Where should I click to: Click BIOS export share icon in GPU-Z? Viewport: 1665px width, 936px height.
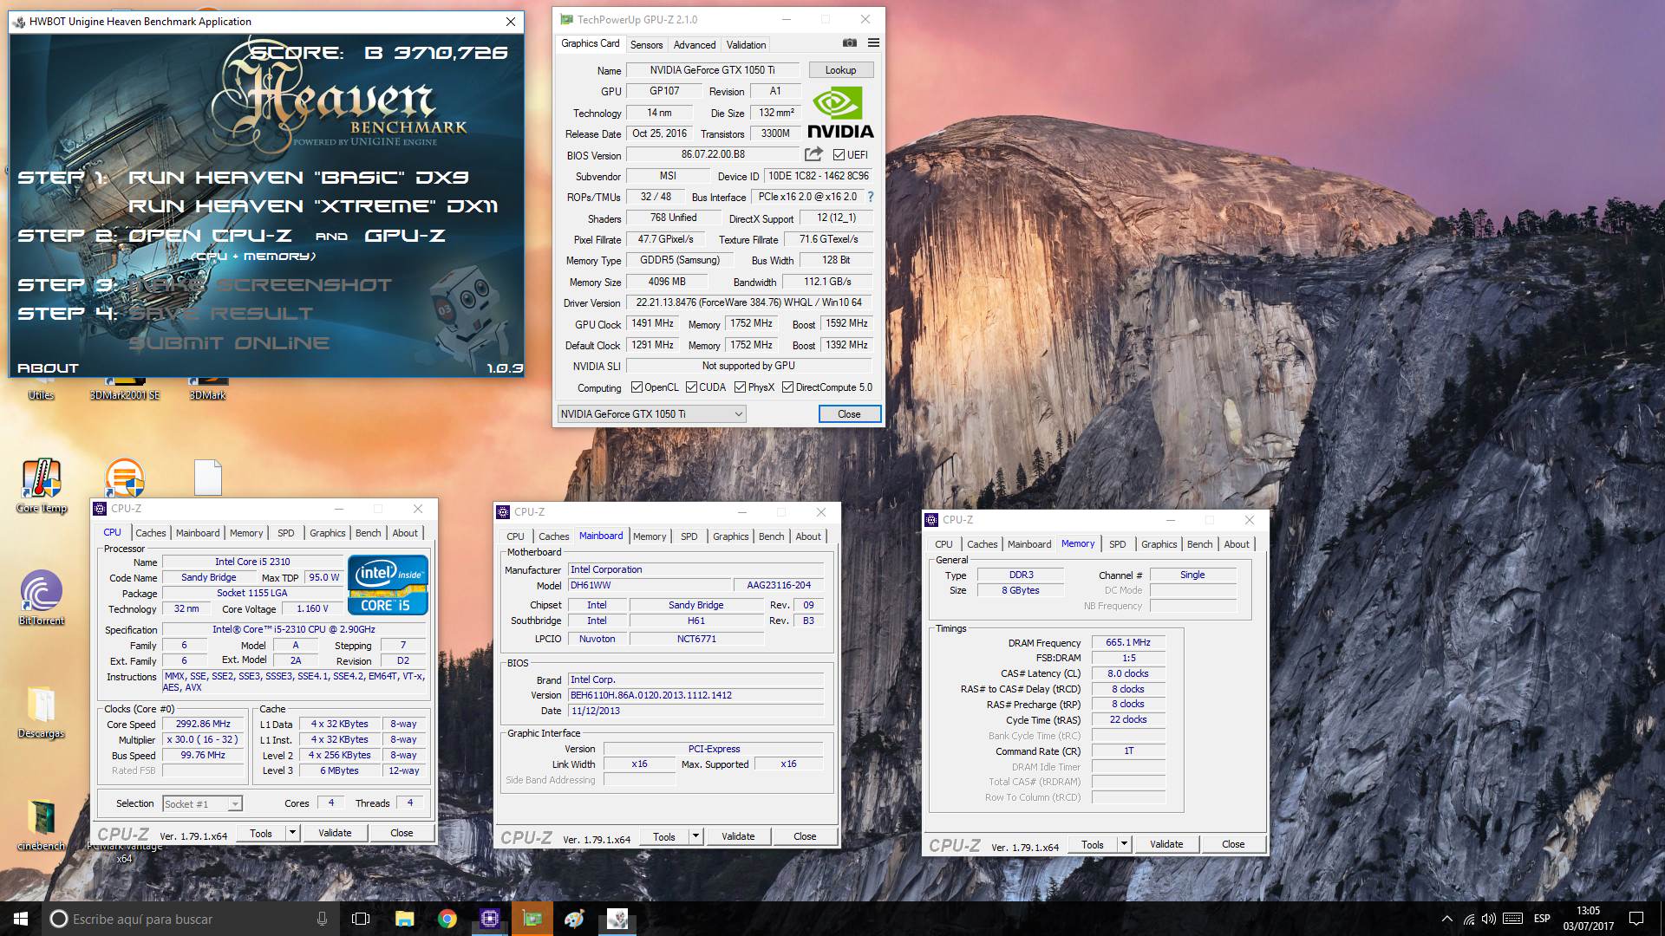813,154
